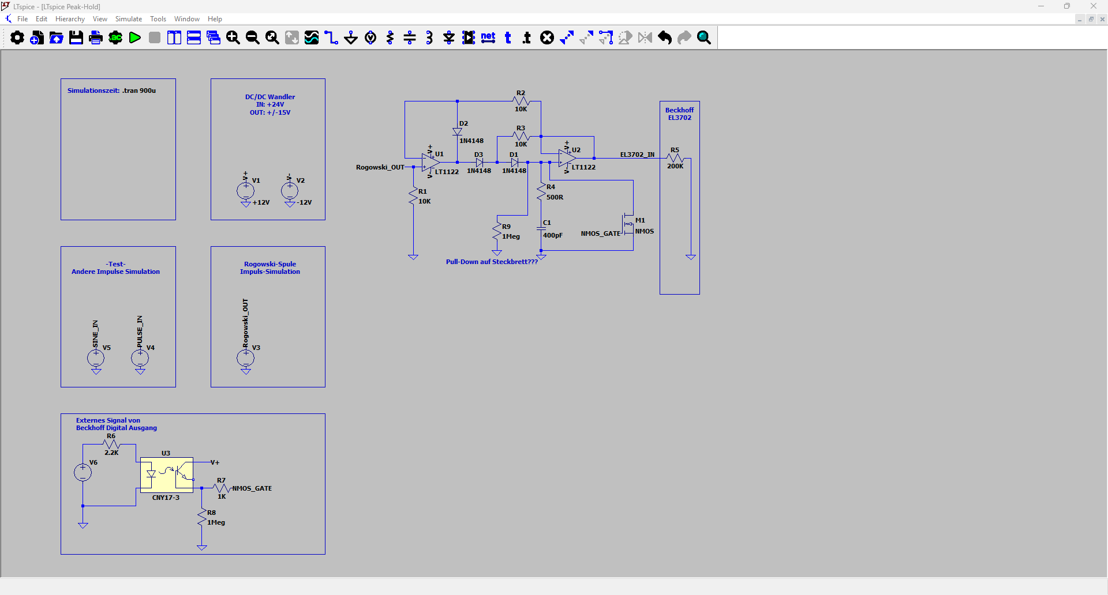Click the Net label tool

point(488,38)
